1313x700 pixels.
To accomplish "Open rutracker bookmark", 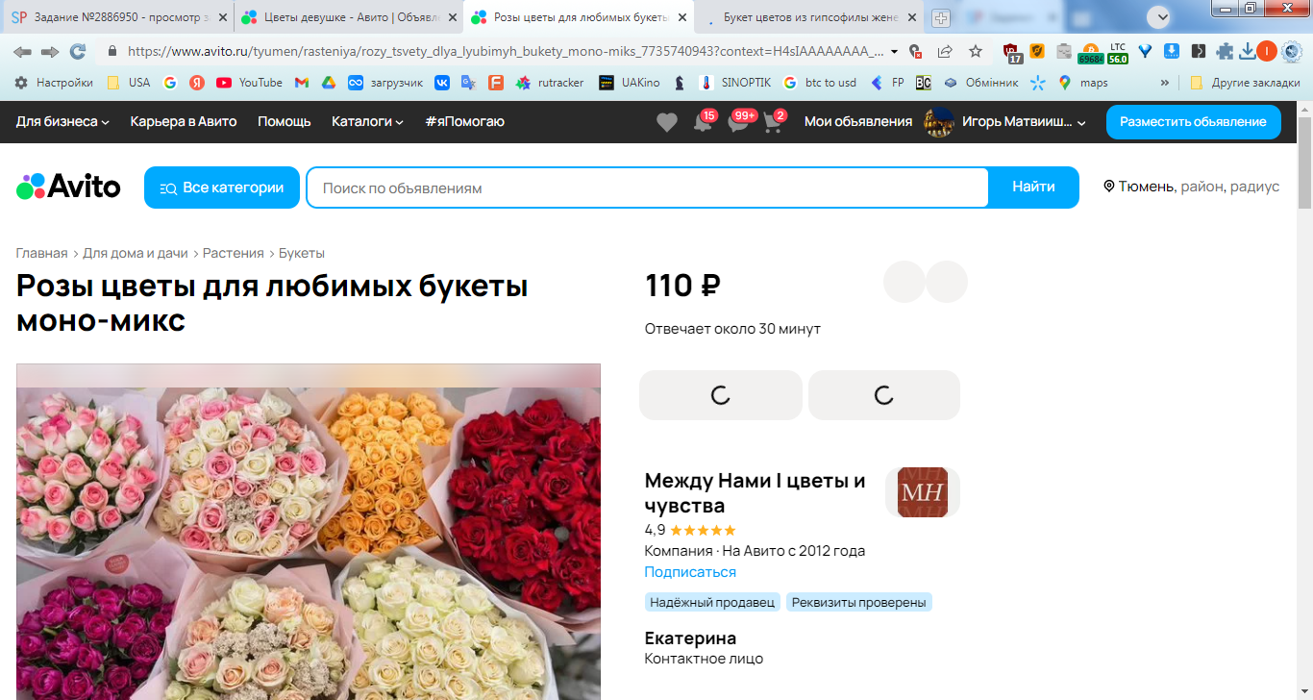I will tap(550, 83).
